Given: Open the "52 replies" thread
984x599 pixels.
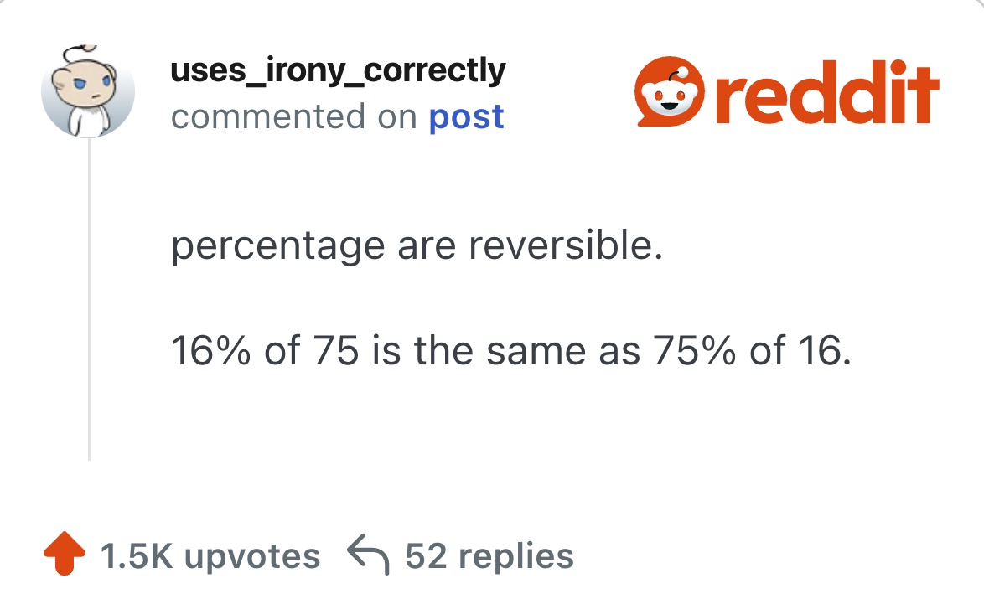Looking at the screenshot, I should click(x=489, y=556).
